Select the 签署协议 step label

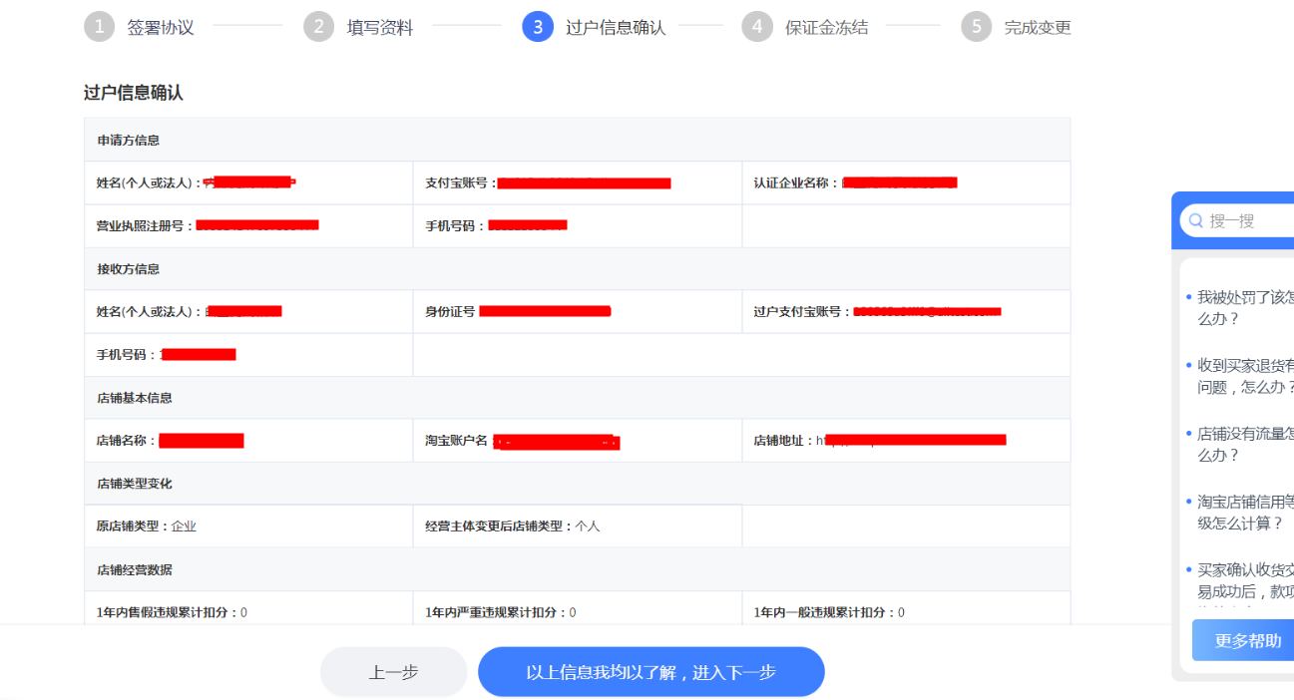[161, 28]
